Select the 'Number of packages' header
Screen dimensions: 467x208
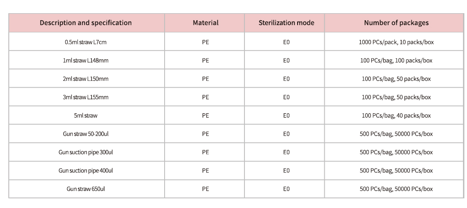[x=396, y=23]
